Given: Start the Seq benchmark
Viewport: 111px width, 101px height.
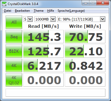Looking at the screenshot, I should 14,37.
